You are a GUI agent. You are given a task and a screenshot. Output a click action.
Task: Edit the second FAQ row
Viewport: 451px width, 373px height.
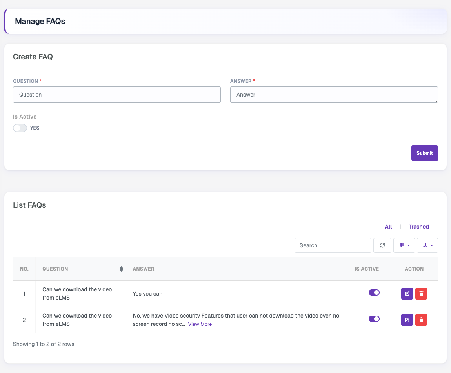tap(407, 320)
